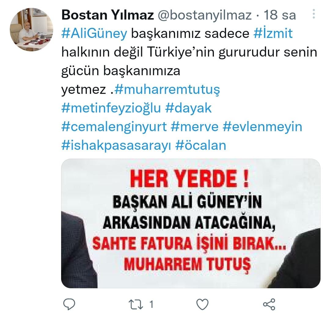Open the #İzmit hashtag
This screenshot has height=317, width=330.
273,33
